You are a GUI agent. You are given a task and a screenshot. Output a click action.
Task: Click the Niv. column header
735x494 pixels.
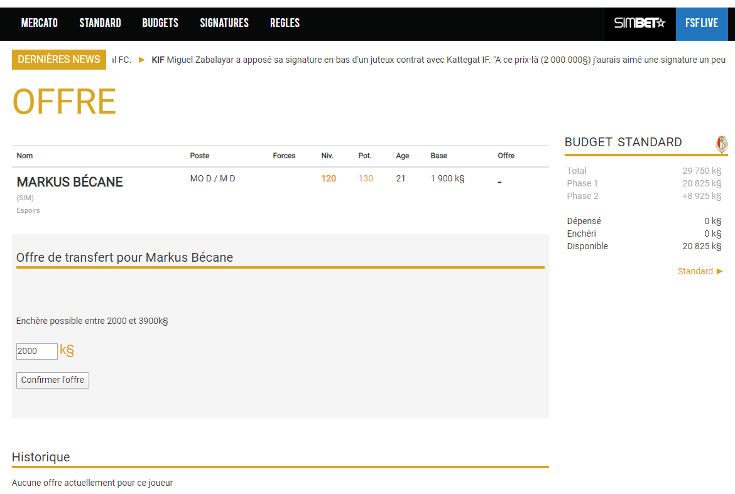pos(327,156)
